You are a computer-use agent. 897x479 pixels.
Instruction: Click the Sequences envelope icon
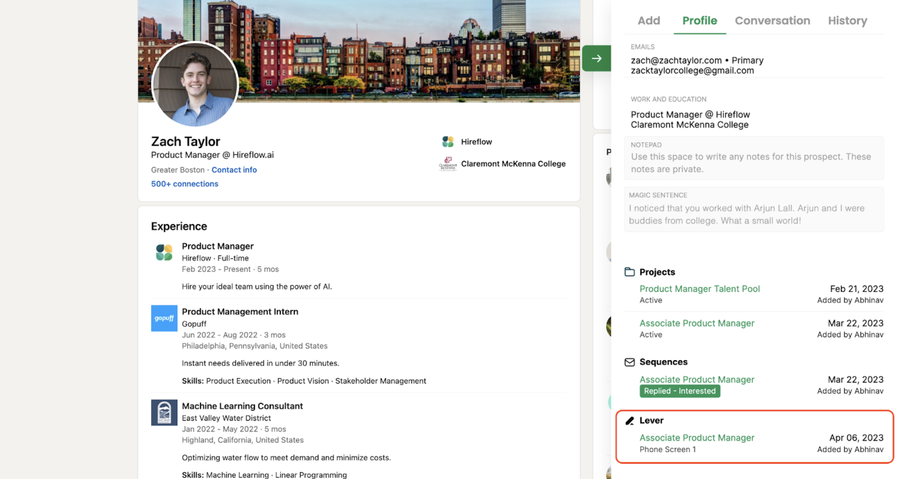629,362
